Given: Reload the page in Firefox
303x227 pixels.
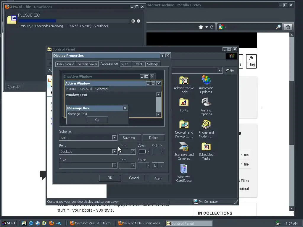Looking at the screenshot, I should point(212,27).
